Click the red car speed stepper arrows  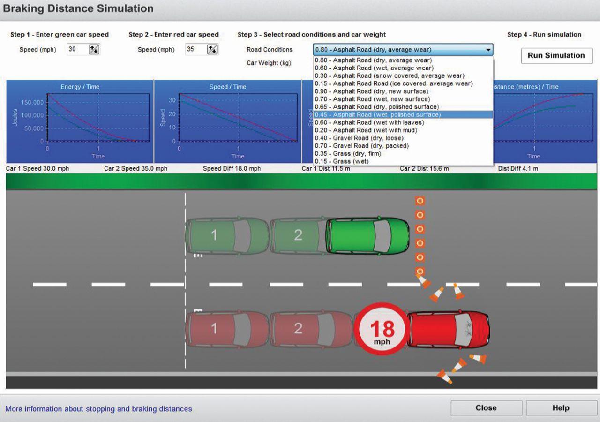(x=212, y=49)
